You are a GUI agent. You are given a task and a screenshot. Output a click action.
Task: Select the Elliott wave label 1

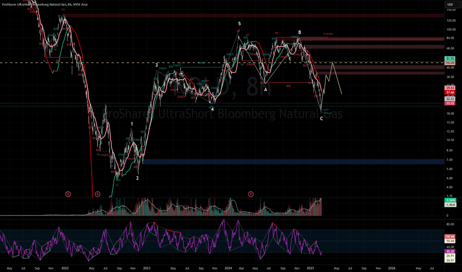(132, 124)
